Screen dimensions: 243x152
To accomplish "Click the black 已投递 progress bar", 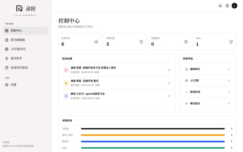I will (x=153, y=129).
